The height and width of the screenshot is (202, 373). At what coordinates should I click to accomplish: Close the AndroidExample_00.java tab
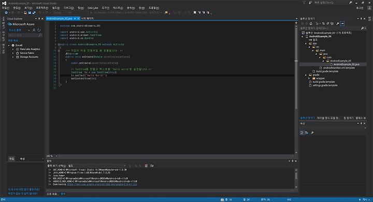pyautogui.click(x=78, y=19)
